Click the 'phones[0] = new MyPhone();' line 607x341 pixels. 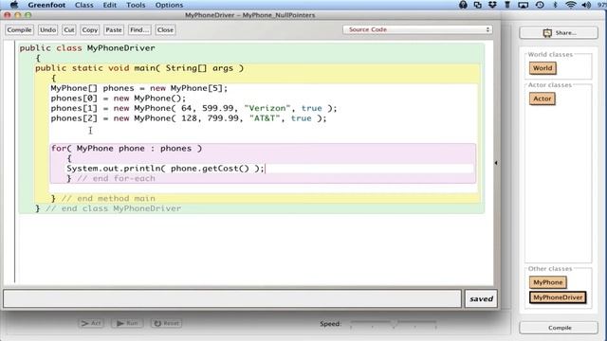[x=119, y=99]
